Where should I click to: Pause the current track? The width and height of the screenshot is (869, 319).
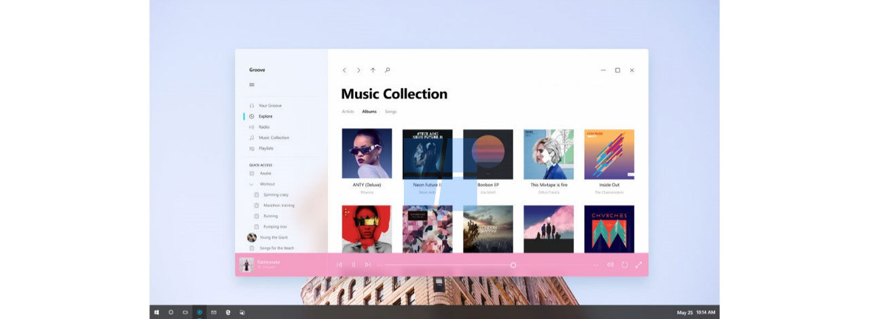pyautogui.click(x=353, y=265)
